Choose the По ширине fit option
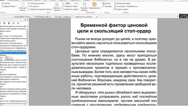188x106 pixels. (x=33, y=6)
